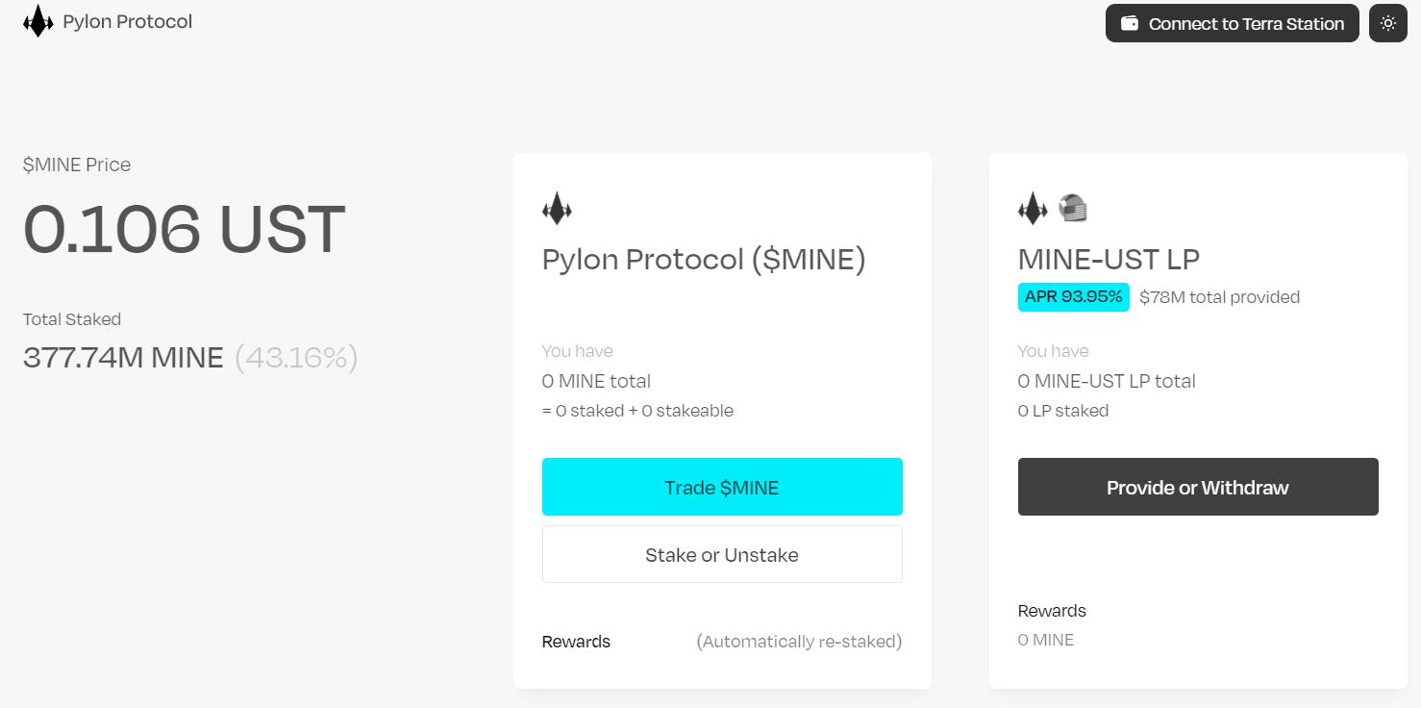The width and height of the screenshot is (1421, 708).
Task: Click the MINE token icon in Pylon card
Action: point(557,209)
